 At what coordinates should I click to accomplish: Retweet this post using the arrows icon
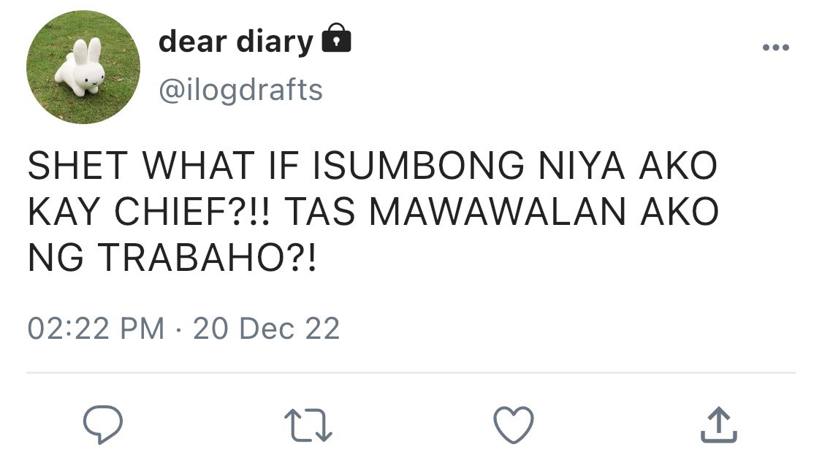(x=308, y=426)
